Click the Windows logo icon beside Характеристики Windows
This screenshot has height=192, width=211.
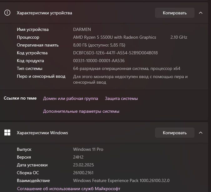coord(7,133)
